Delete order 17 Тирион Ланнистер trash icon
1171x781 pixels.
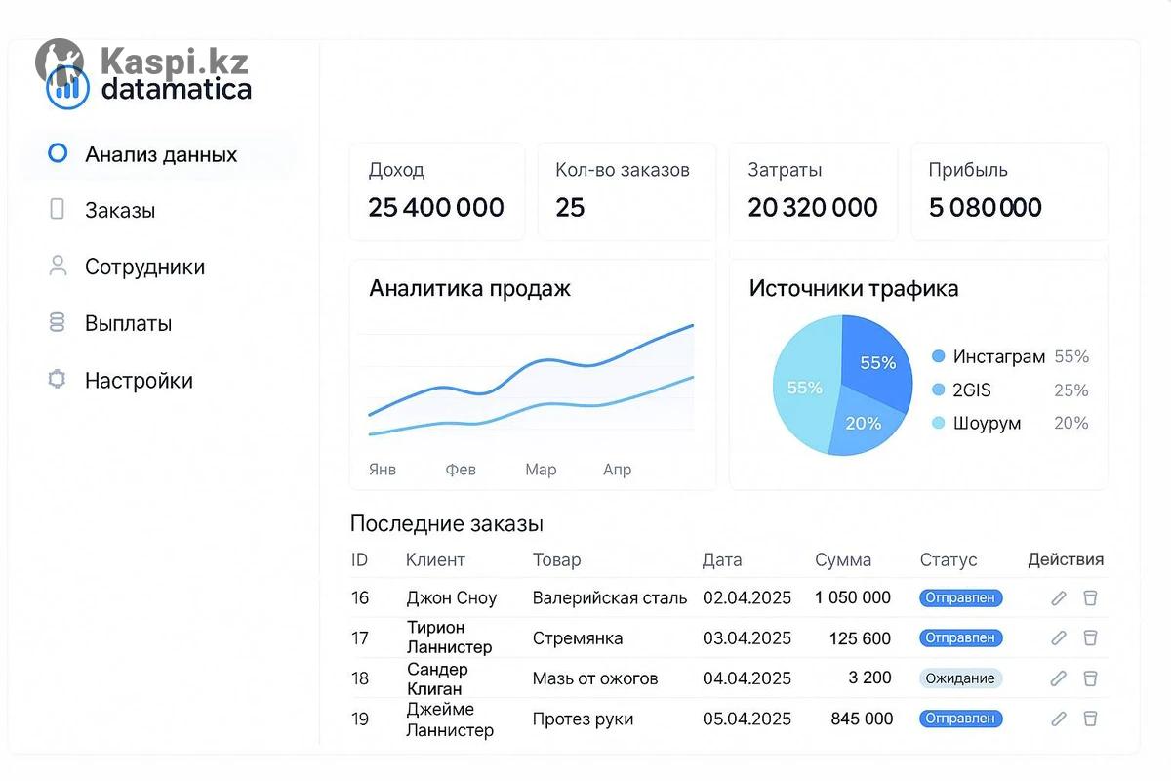tap(1091, 637)
